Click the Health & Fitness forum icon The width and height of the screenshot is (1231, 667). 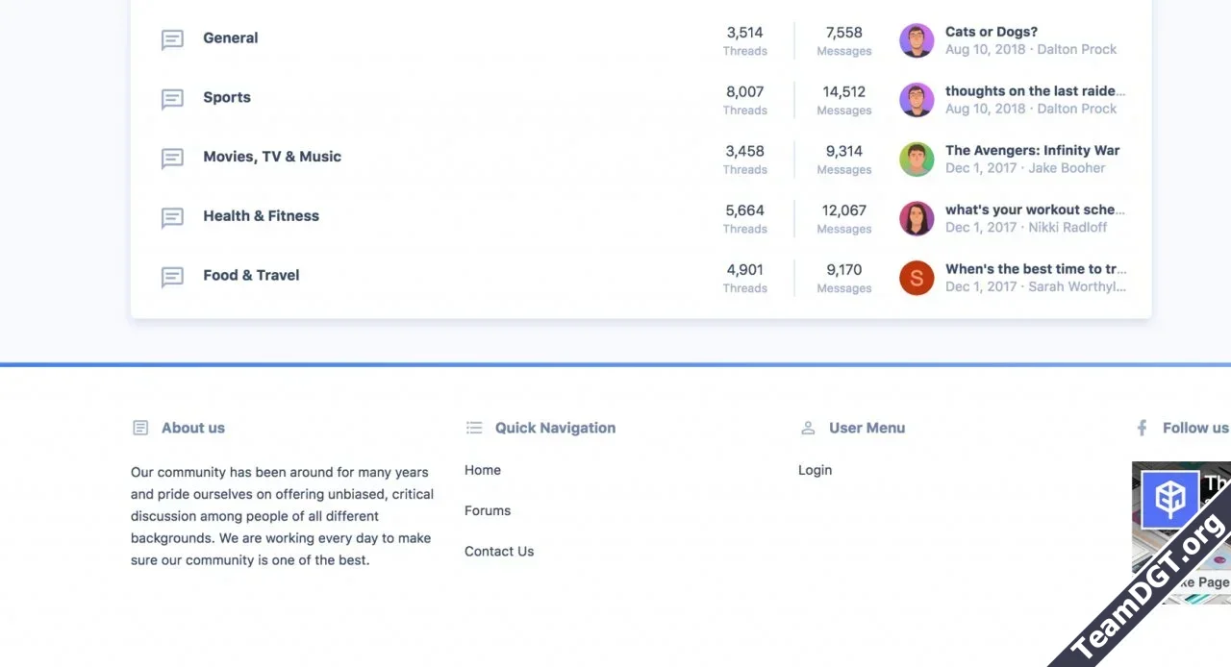(x=172, y=218)
